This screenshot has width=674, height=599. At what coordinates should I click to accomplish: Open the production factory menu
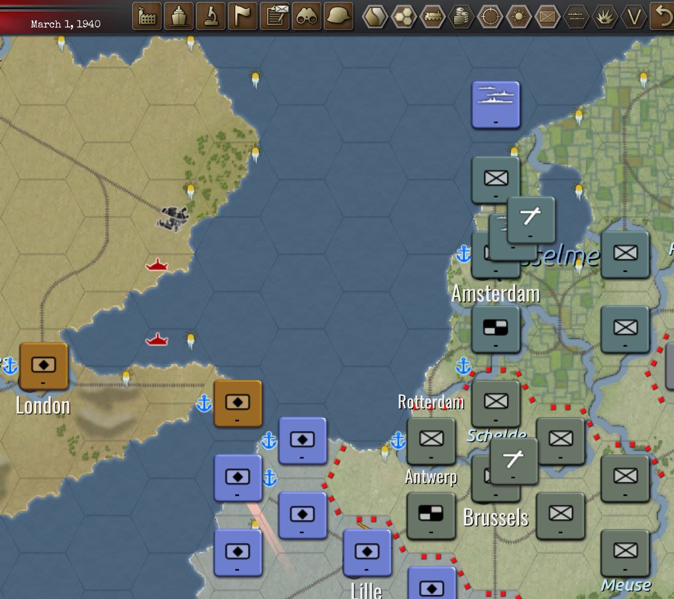pyautogui.click(x=147, y=17)
